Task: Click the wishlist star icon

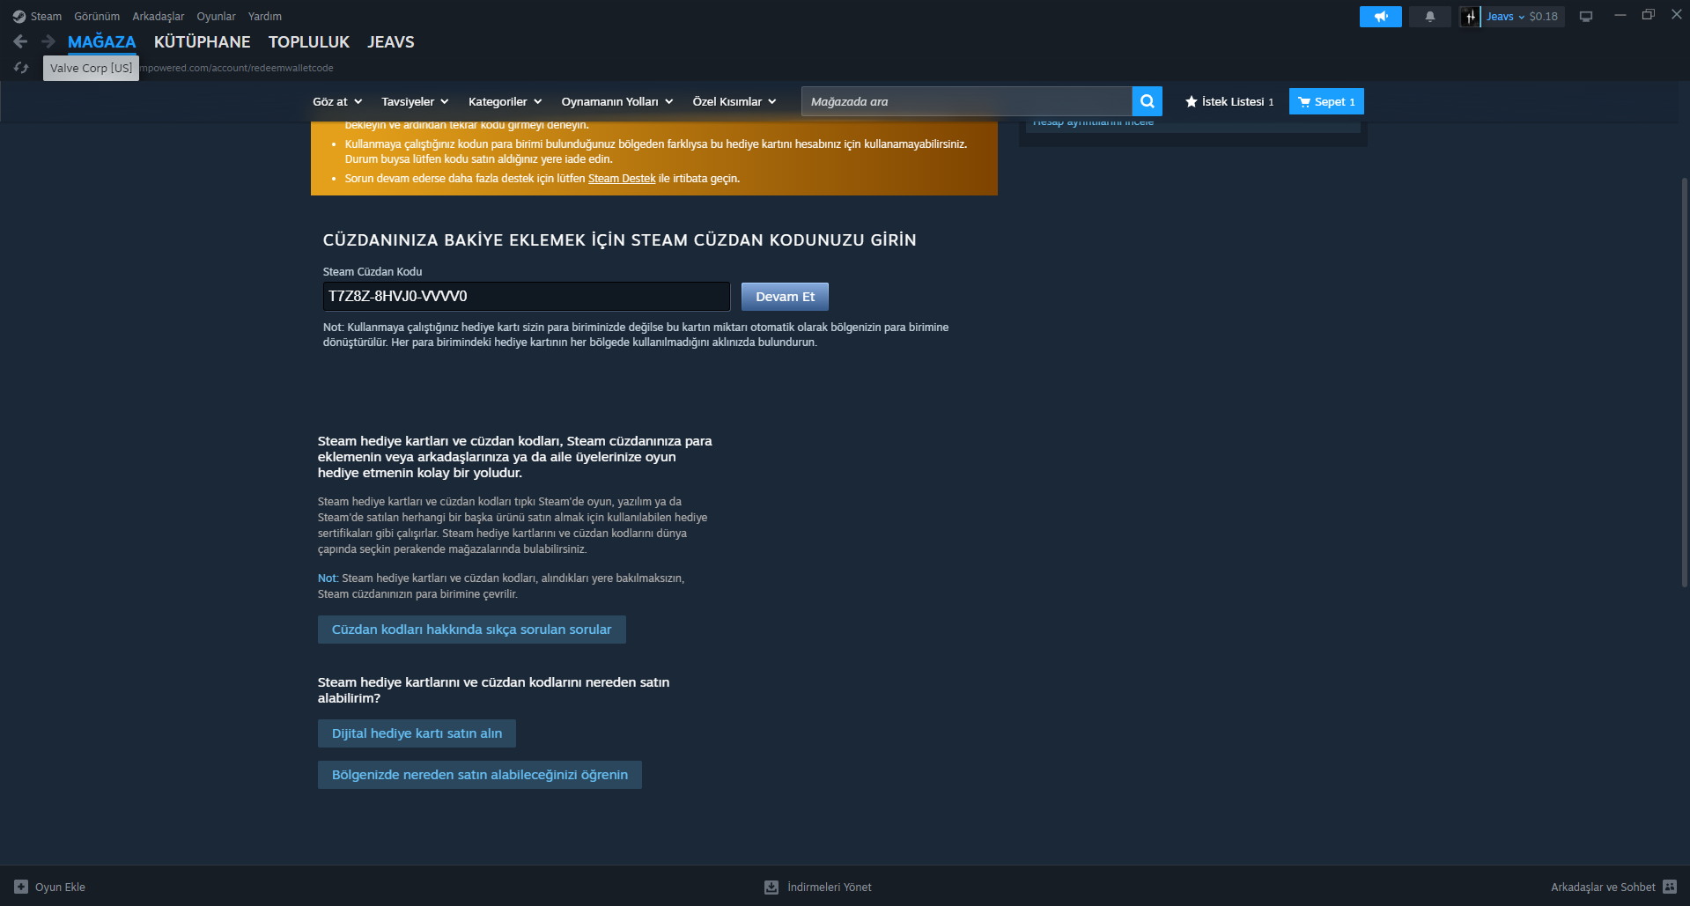Action: coord(1191,102)
